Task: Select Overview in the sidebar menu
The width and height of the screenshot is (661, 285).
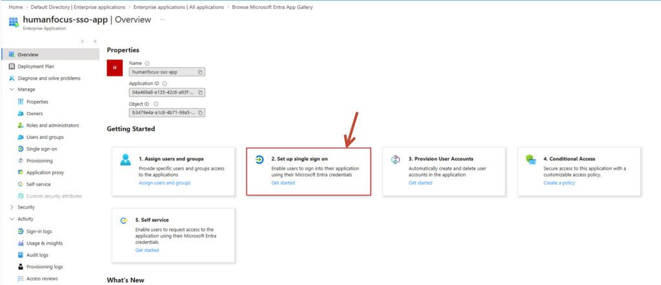Action: click(x=50, y=55)
